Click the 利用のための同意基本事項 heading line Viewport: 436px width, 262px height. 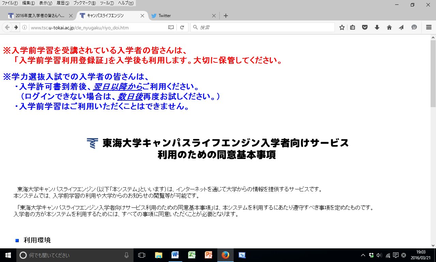click(217, 155)
